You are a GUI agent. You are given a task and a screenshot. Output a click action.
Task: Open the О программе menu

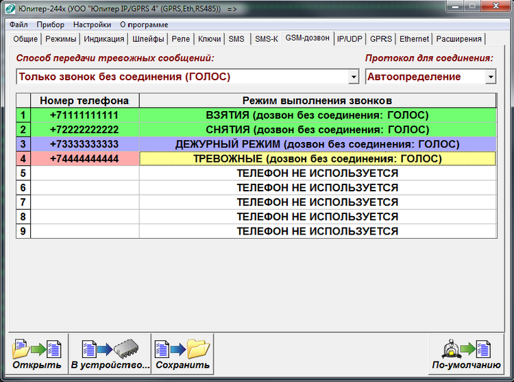[144, 25]
